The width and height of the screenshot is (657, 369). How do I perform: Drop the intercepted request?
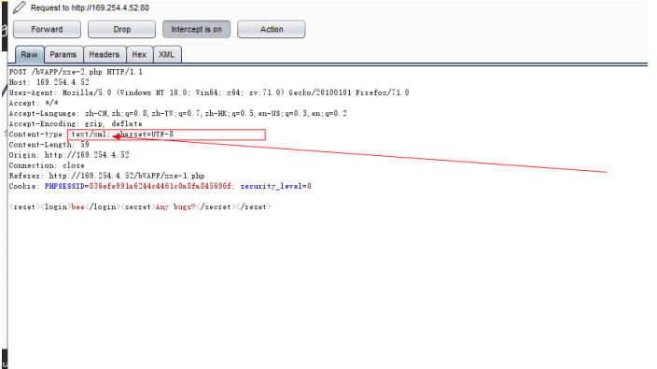121,29
